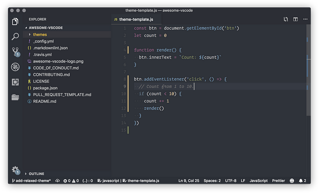
Task: Open the Debug view in activity bar
Action: tap(16, 67)
